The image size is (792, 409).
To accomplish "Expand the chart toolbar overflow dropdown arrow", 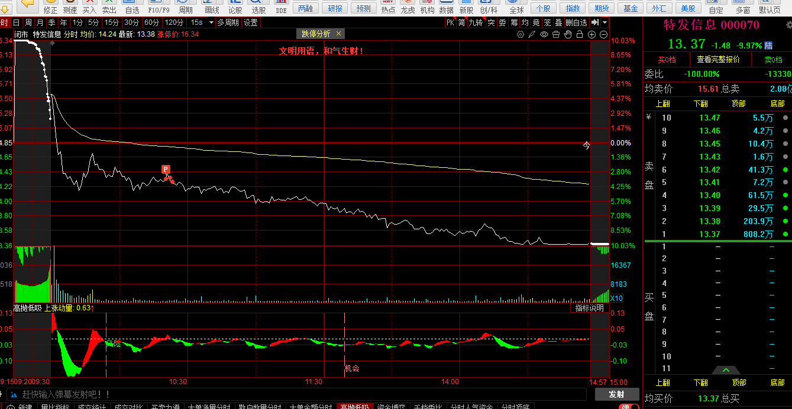I will coord(604,22).
